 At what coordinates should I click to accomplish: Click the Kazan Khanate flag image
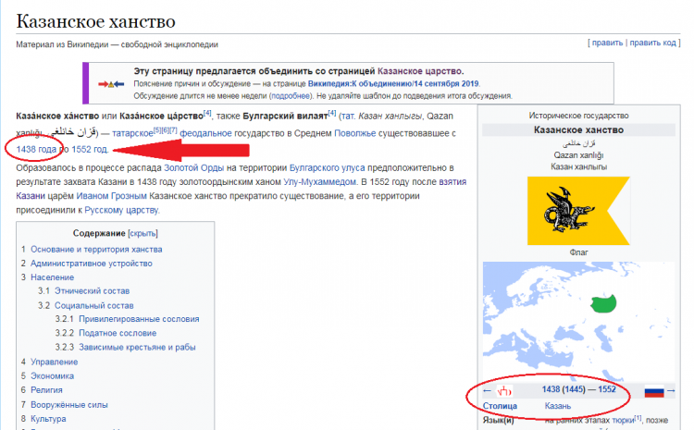[x=578, y=211]
